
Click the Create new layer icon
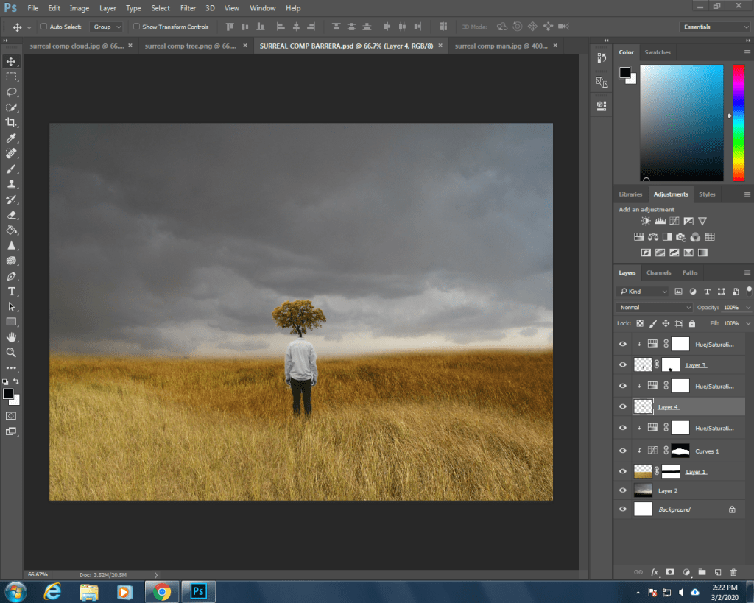[717, 572]
